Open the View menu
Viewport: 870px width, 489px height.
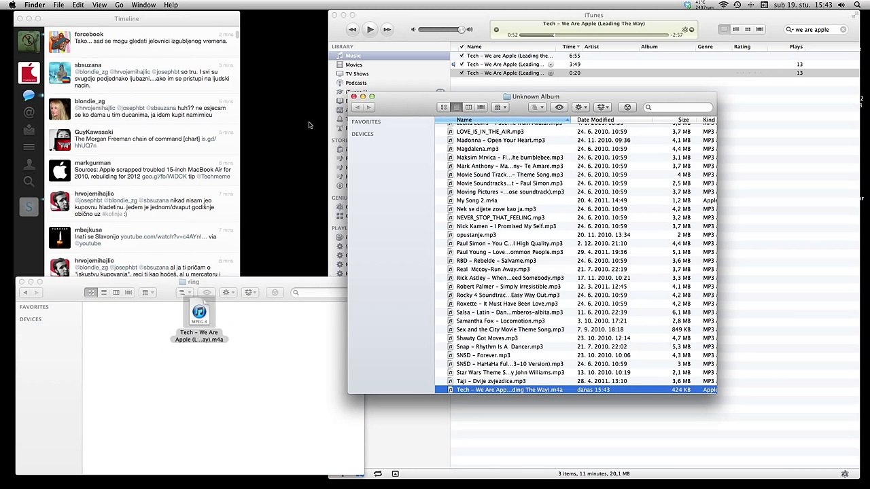[x=99, y=5]
